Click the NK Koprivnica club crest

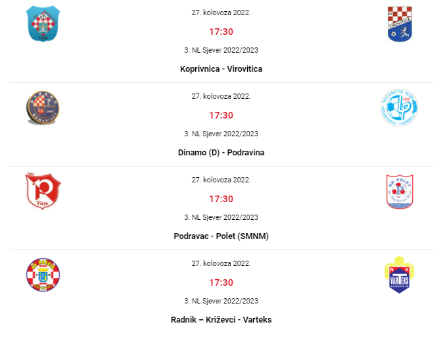pos(43,24)
